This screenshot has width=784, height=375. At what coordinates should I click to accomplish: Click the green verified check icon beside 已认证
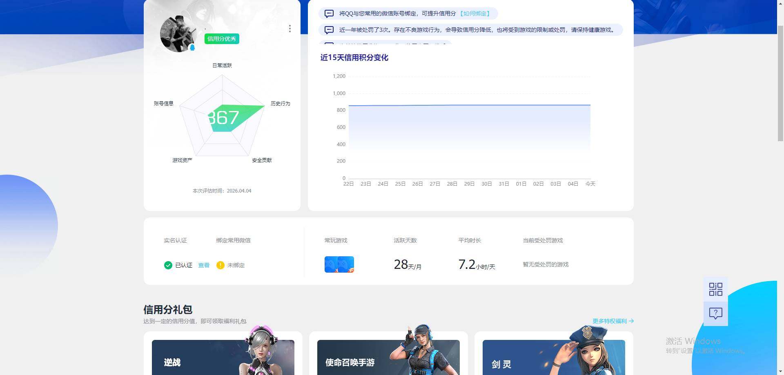[168, 265]
